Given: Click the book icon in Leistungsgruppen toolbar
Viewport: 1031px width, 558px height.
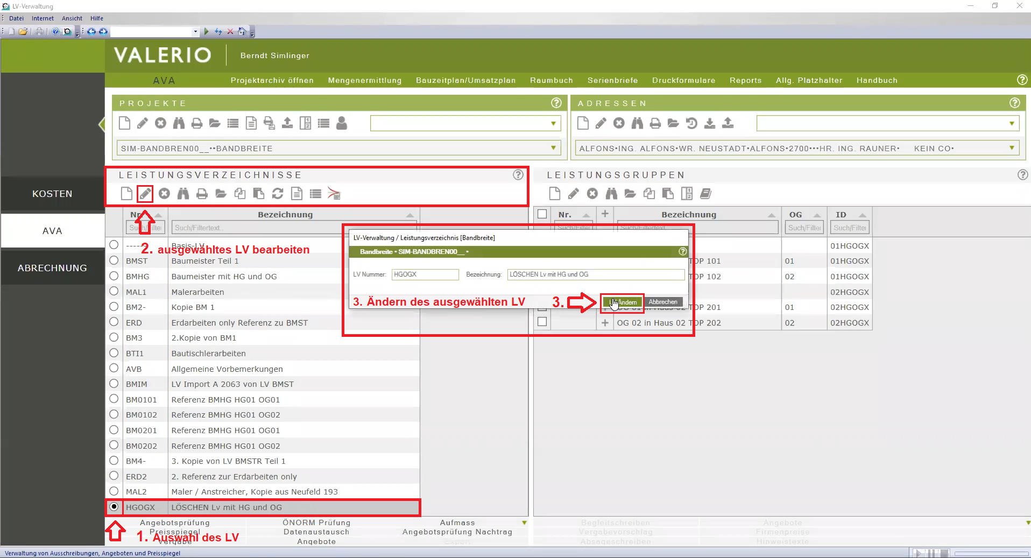Looking at the screenshot, I should 705,194.
